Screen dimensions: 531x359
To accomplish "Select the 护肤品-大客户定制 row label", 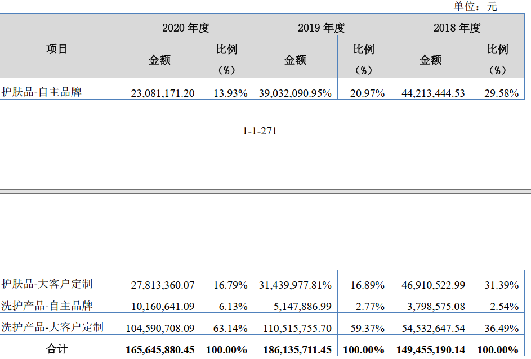I will (x=47, y=284).
